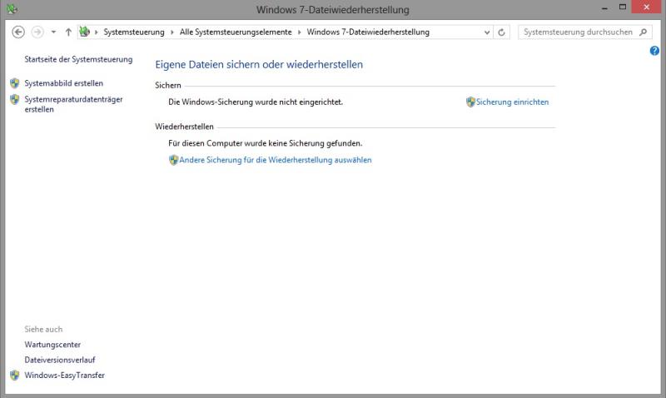This screenshot has height=398, width=666.
Task: Refresh the current view
Action: (502, 32)
